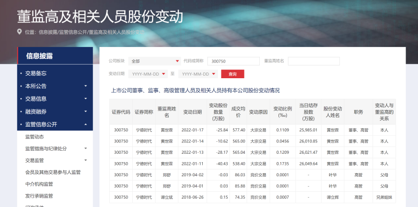
Task: Collapse the 监管信息公开 sidebar section
Action: [x=86, y=124]
